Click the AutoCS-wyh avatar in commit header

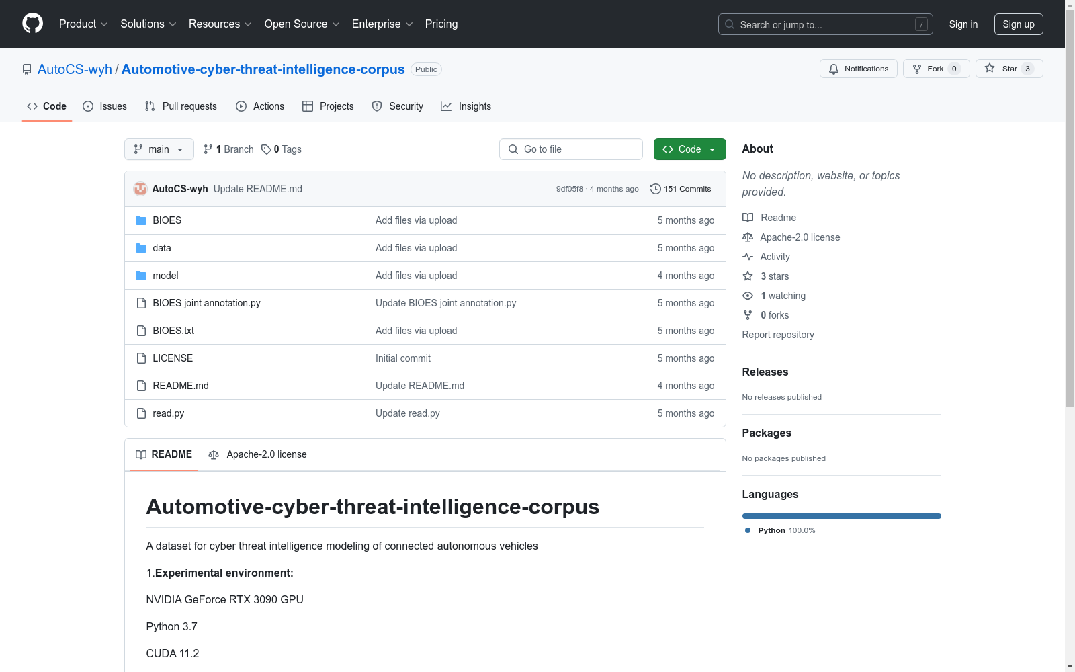click(x=140, y=189)
